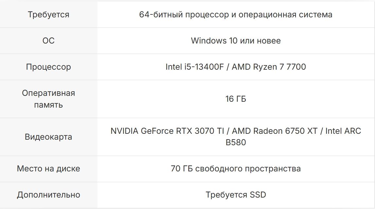Select the Windows 10 или новее value
Image resolution: width=375 pixels, height=209 pixels.
coord(236,41)
